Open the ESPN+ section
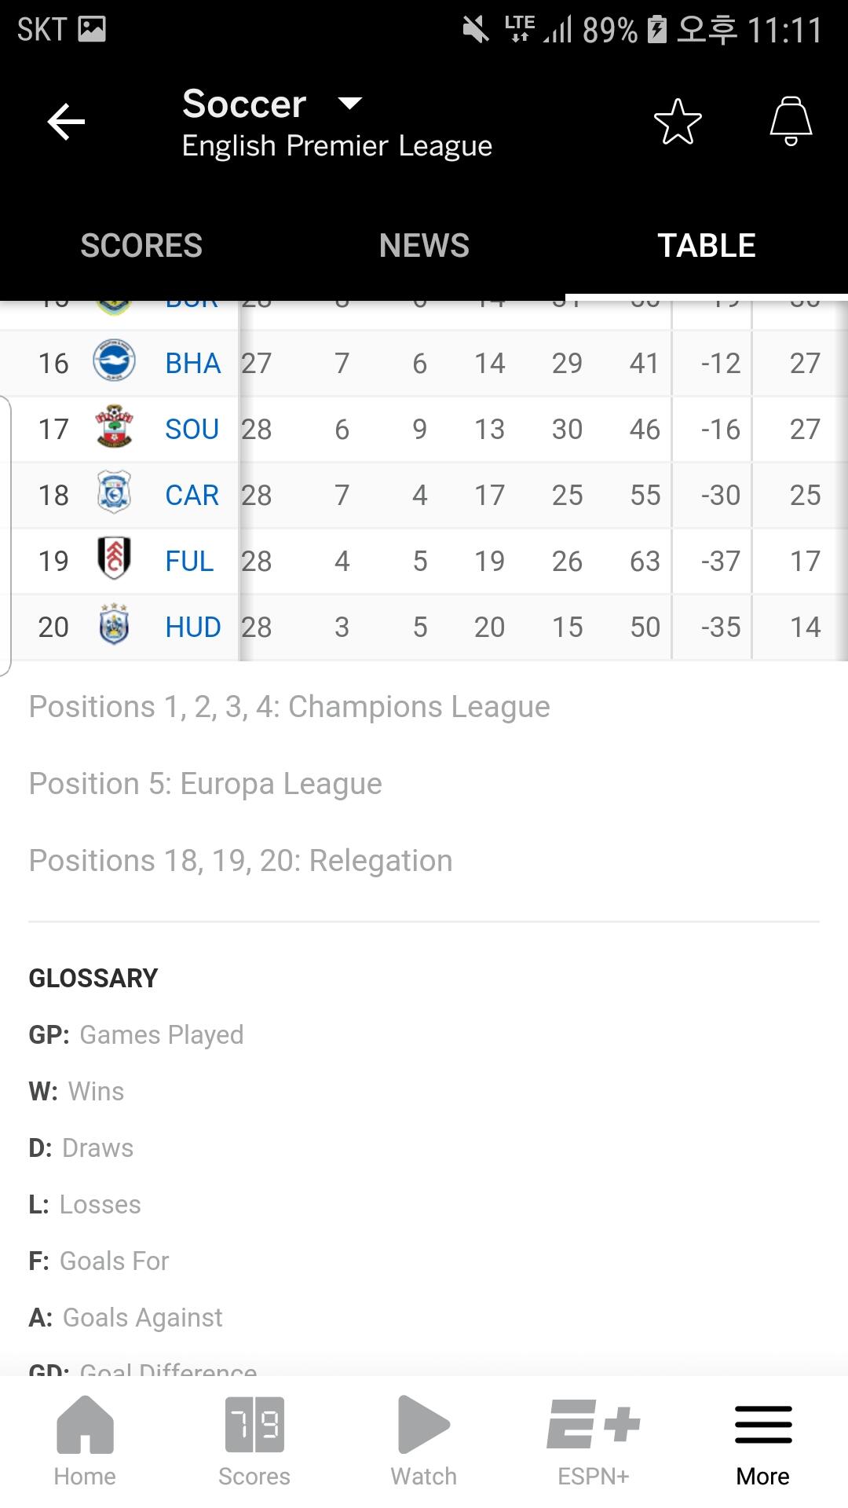The image size is (848, 1508). point(594,1440)
